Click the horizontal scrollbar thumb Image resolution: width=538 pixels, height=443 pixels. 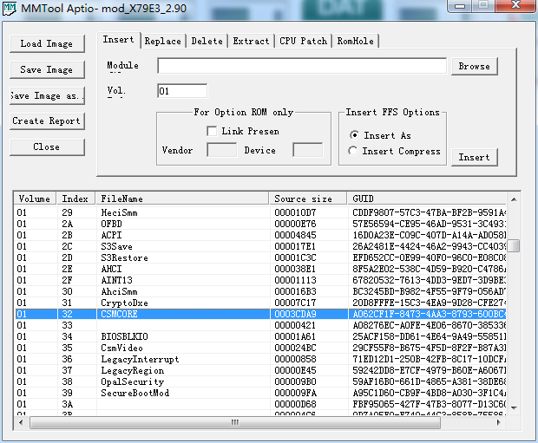235,422
